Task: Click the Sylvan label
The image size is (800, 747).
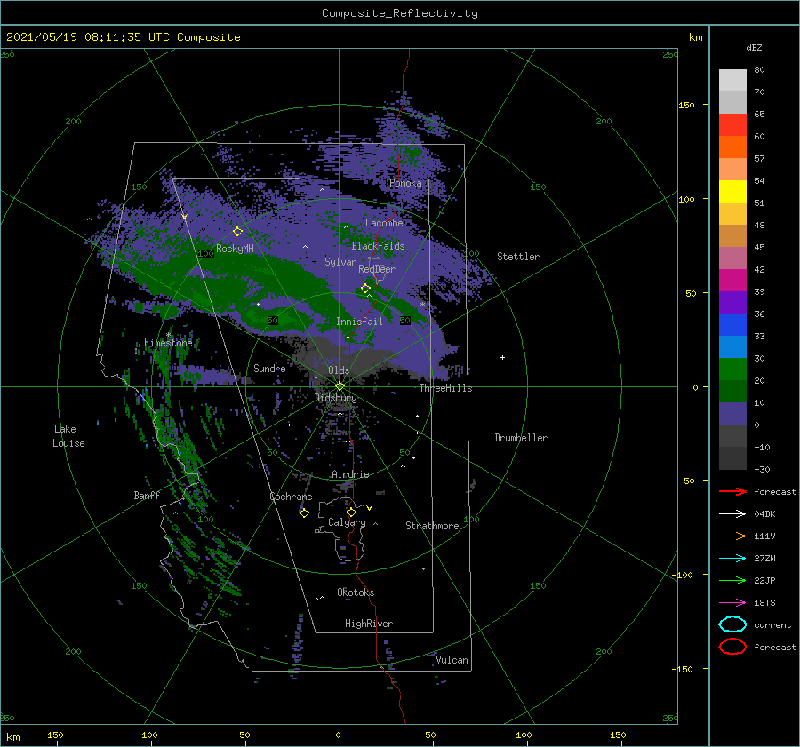Action: pos(340,262)
